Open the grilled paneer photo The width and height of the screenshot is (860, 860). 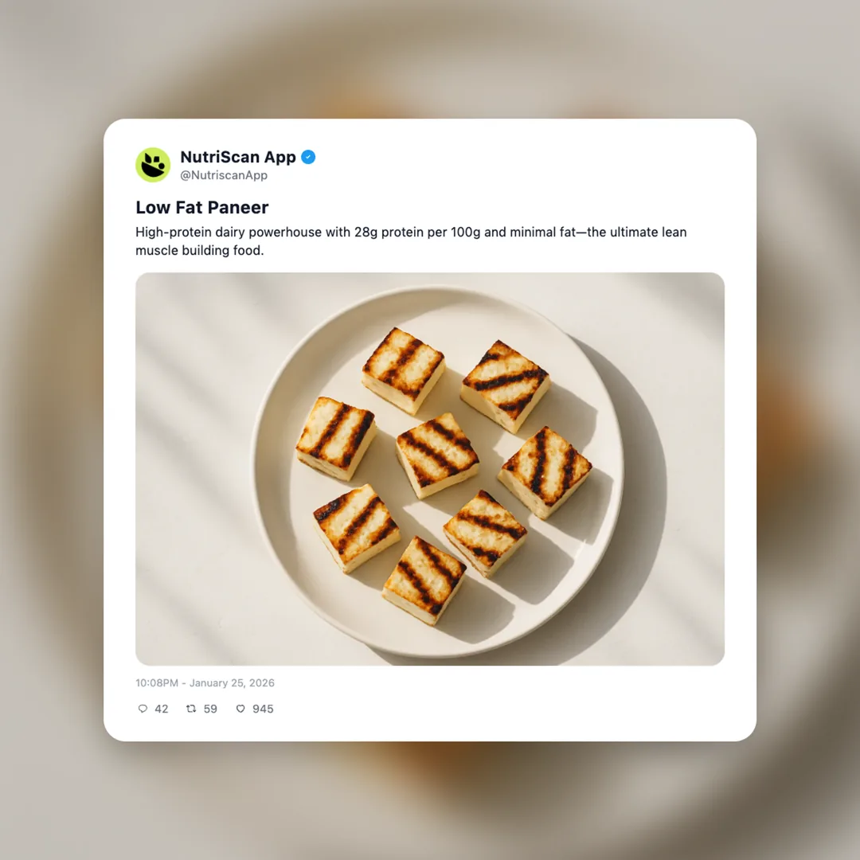click(430, 467)
